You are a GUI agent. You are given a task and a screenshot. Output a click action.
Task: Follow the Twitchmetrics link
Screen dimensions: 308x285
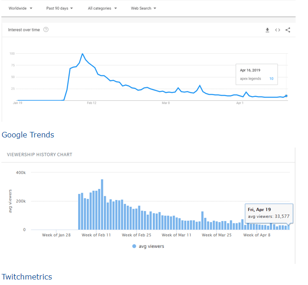(27, 277)
